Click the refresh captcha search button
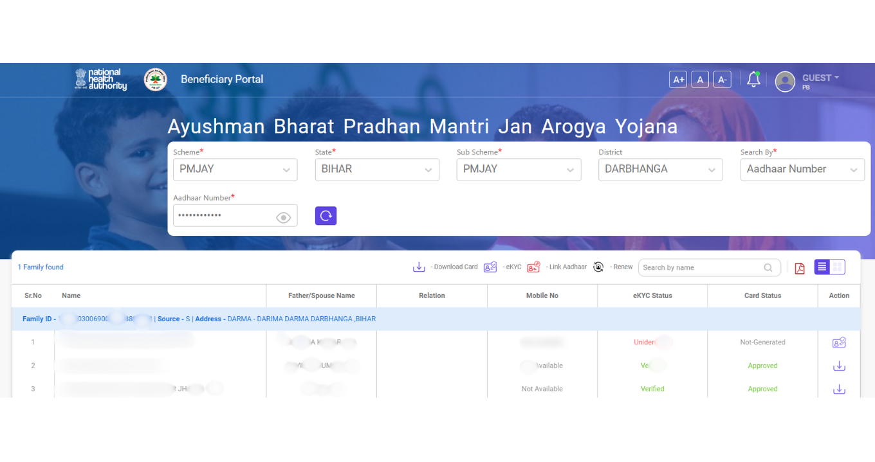875x462 pixels. 326,216
